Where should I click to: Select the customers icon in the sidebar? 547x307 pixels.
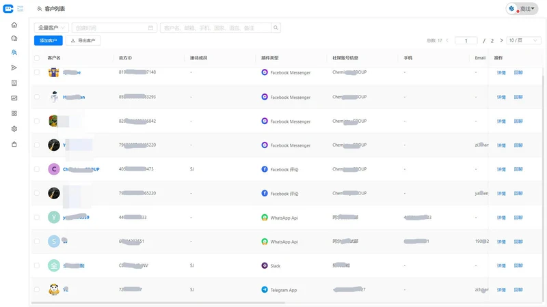point(14,53)
